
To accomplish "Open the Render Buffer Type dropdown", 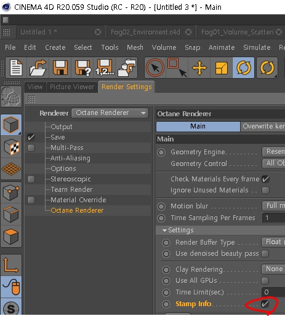I will 273,242.
